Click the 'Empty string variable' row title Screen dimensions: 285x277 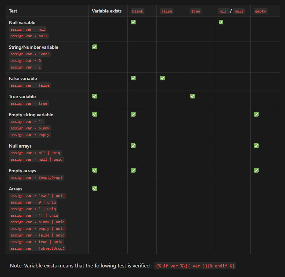click(31, 115)
